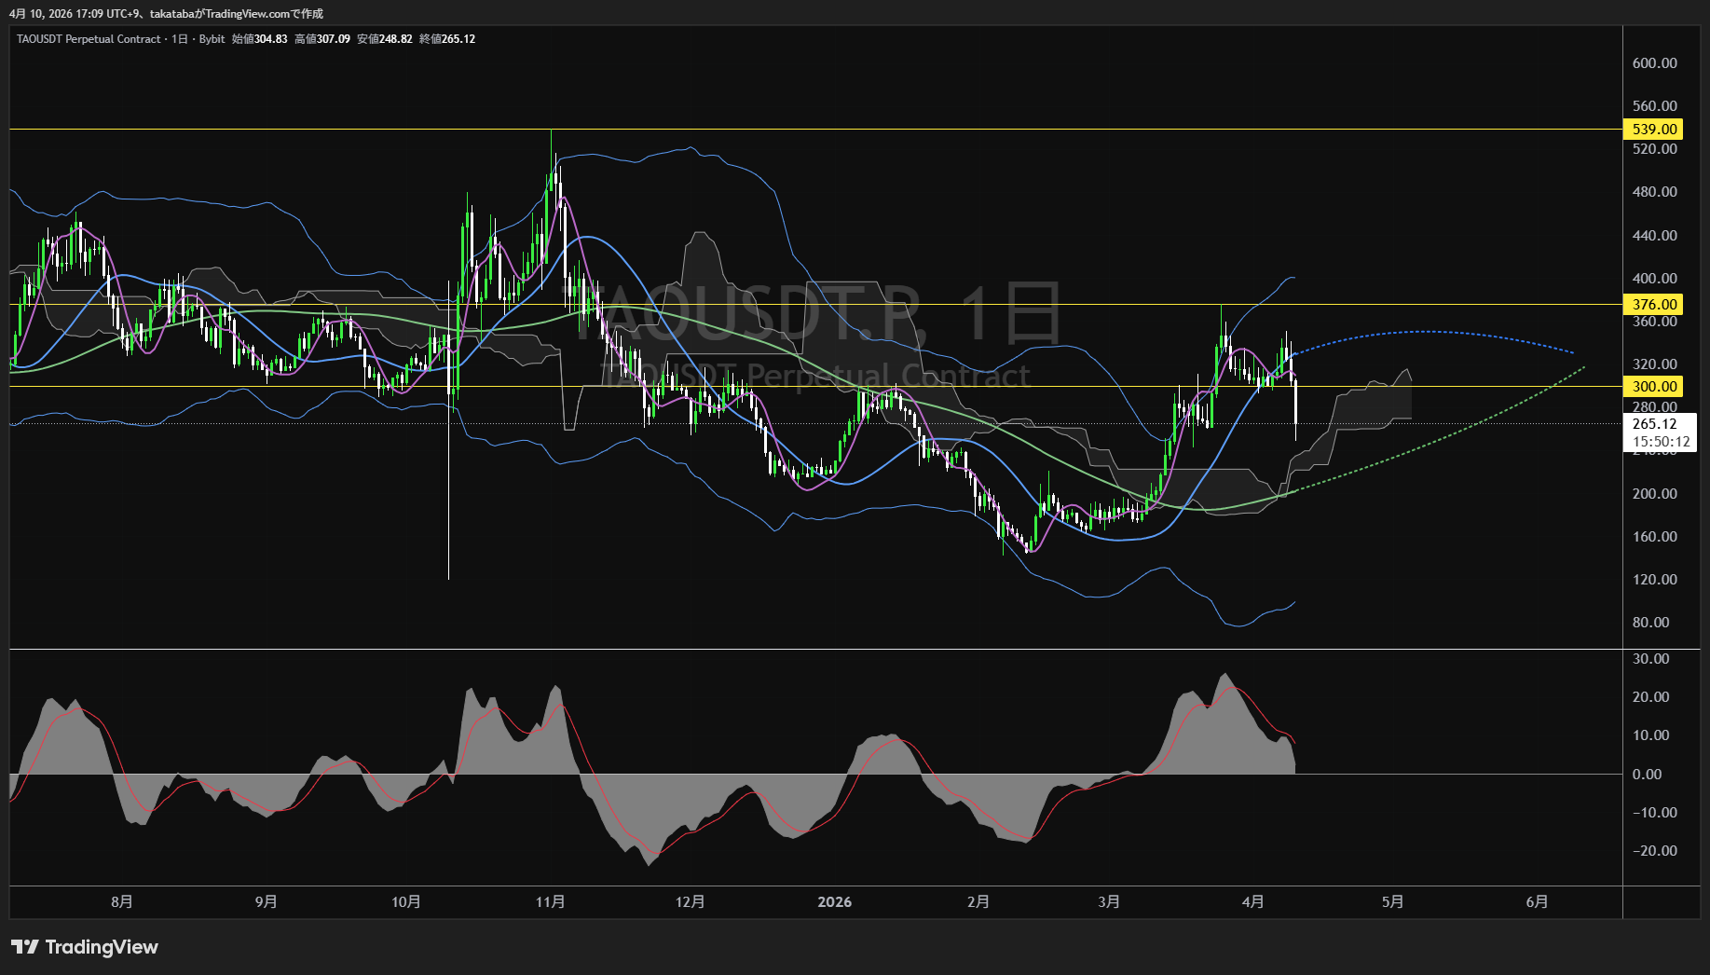Click the 11月 label on time axis
This screenshot has height=975, width=1710.
pyautogui.click(x=550, y=902)
